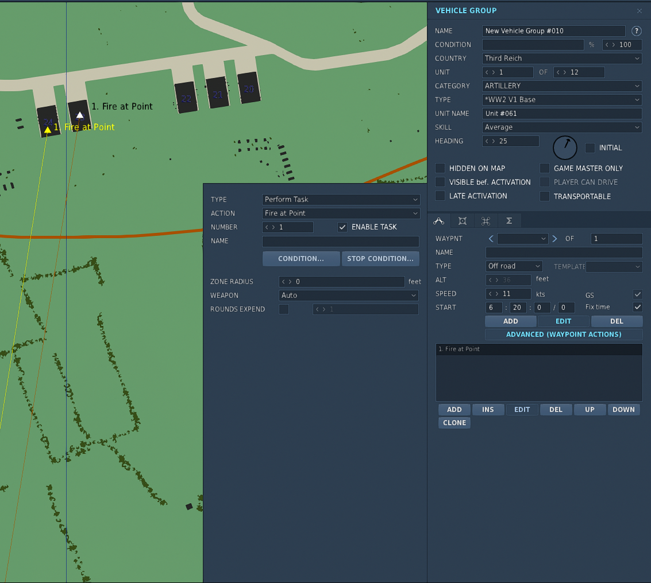This screenshot has width=651, height=583.
Task: Open the triggered actions tab icon
Action: (x=462, y=221)
